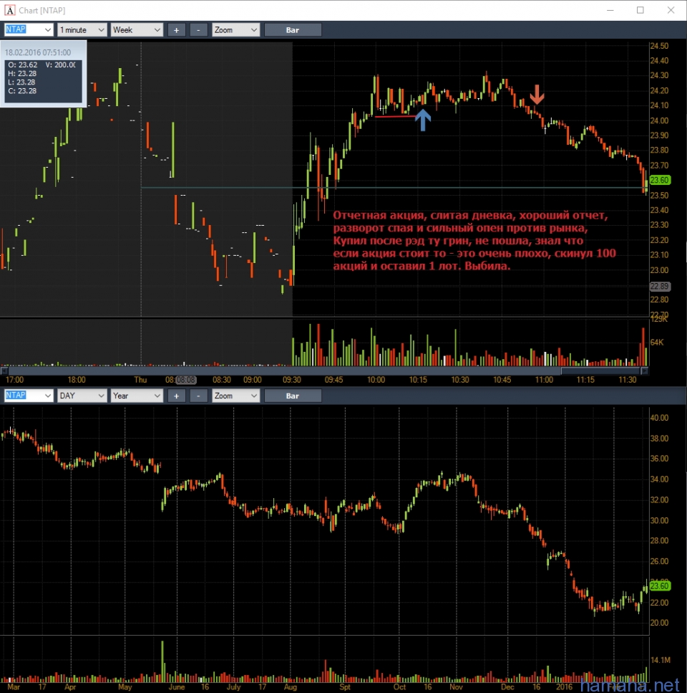Click the 24.50 price axis label
This screenshot has width=687, height=693.
pos(659,46)
